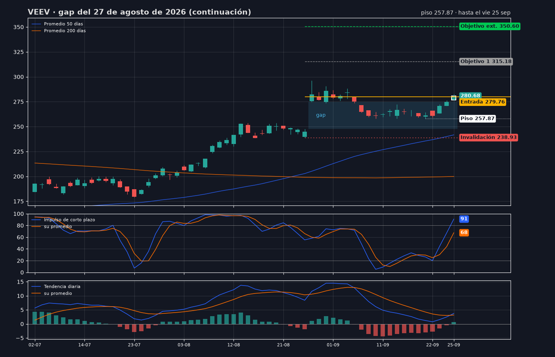Click the x-axis date label 12-08
The width and height of the screenshot is (555, 357).
point(233,345)
